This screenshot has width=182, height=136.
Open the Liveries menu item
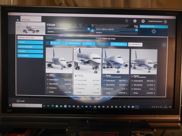30,42
